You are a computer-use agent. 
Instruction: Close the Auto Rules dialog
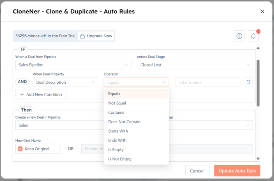coord(262,11)
